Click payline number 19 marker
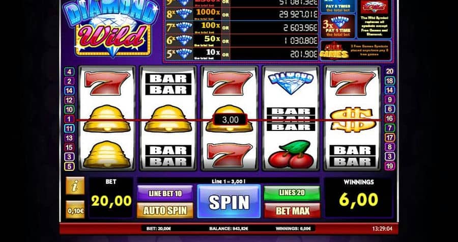The width and height of the screenshot is (458, 242). [390, 166]
